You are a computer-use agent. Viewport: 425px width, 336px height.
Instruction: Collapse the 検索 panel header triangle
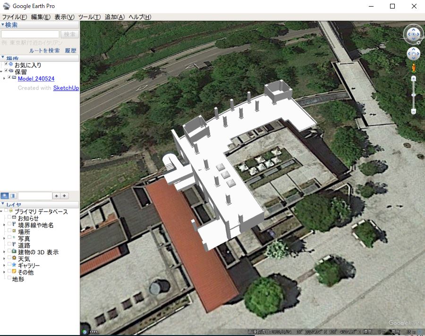pyautogui.click(x=3, y=25)
